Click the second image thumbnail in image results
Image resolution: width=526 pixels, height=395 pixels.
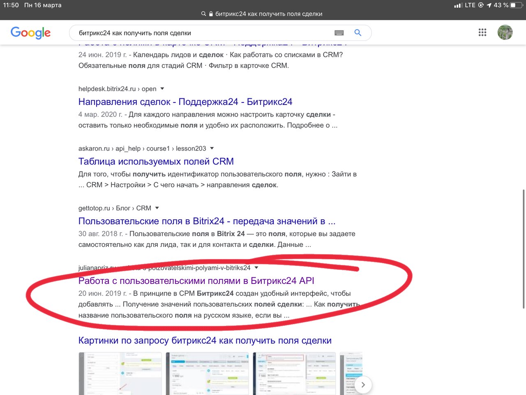(x=208, y=374)
